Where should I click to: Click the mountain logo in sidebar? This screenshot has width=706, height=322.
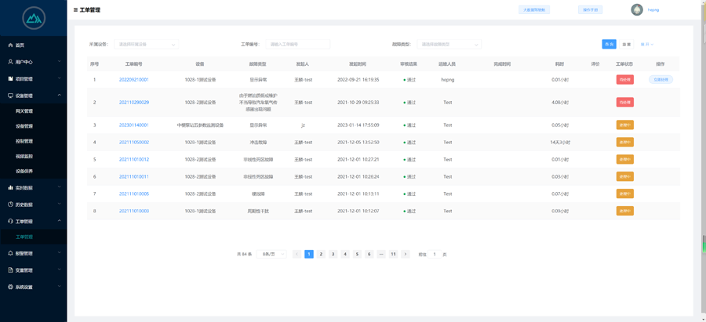coord(33,17)
